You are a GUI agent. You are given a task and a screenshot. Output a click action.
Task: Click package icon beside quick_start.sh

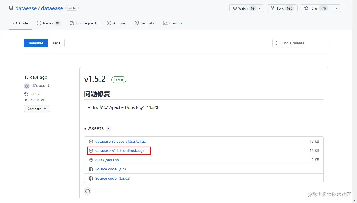pyautogui.click(x=91, y=160)
